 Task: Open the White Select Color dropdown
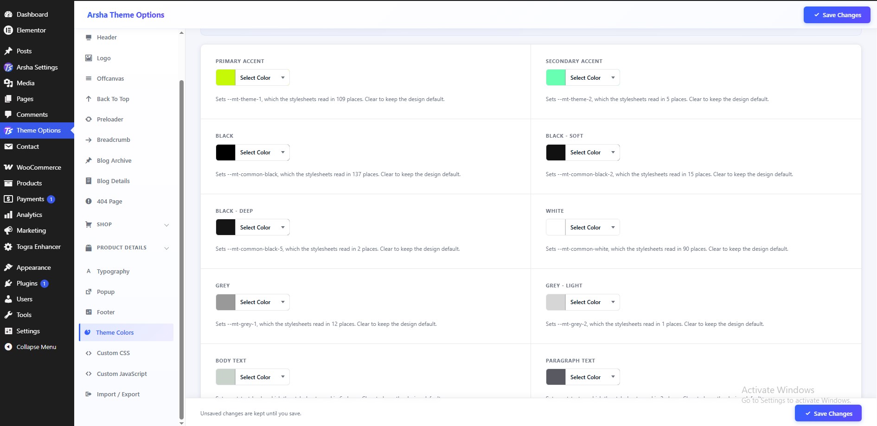(x=593, y=227)
